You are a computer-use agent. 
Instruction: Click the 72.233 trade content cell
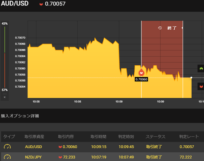(67, 157)
